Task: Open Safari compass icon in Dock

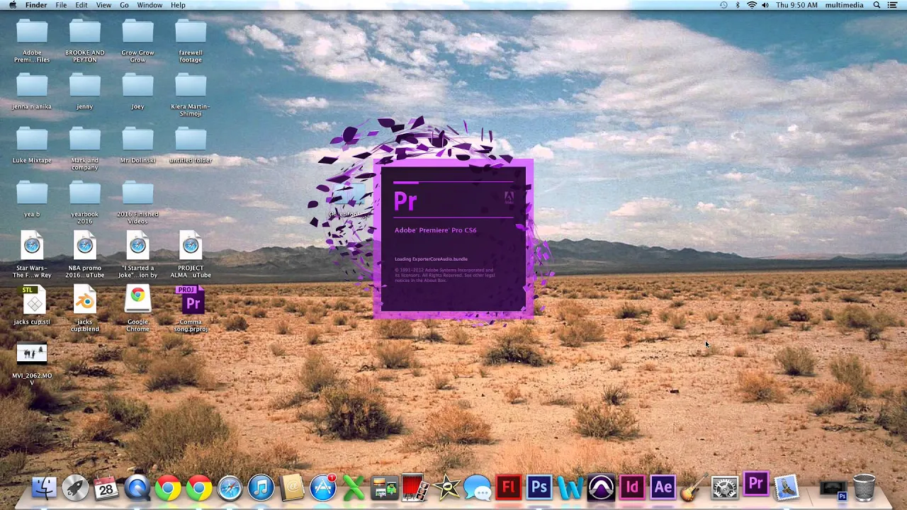Action: [x=230, y=488]
